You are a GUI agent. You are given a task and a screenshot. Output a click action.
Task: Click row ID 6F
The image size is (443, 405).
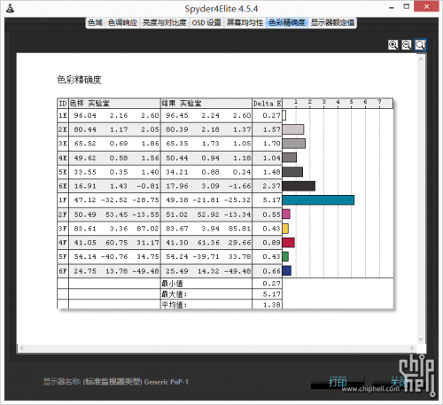pos(63,271)
